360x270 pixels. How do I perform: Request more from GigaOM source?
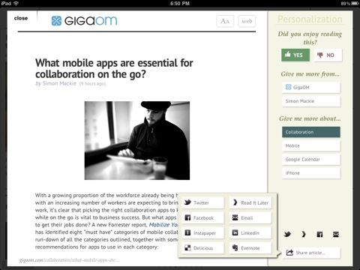pyautogui.click(x=311, y=88)
